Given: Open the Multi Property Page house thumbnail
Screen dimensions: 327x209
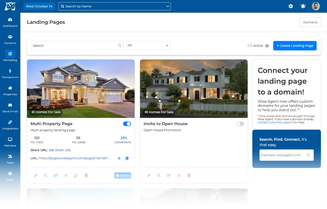Looking at the screenshot, I should coord(81,89).
